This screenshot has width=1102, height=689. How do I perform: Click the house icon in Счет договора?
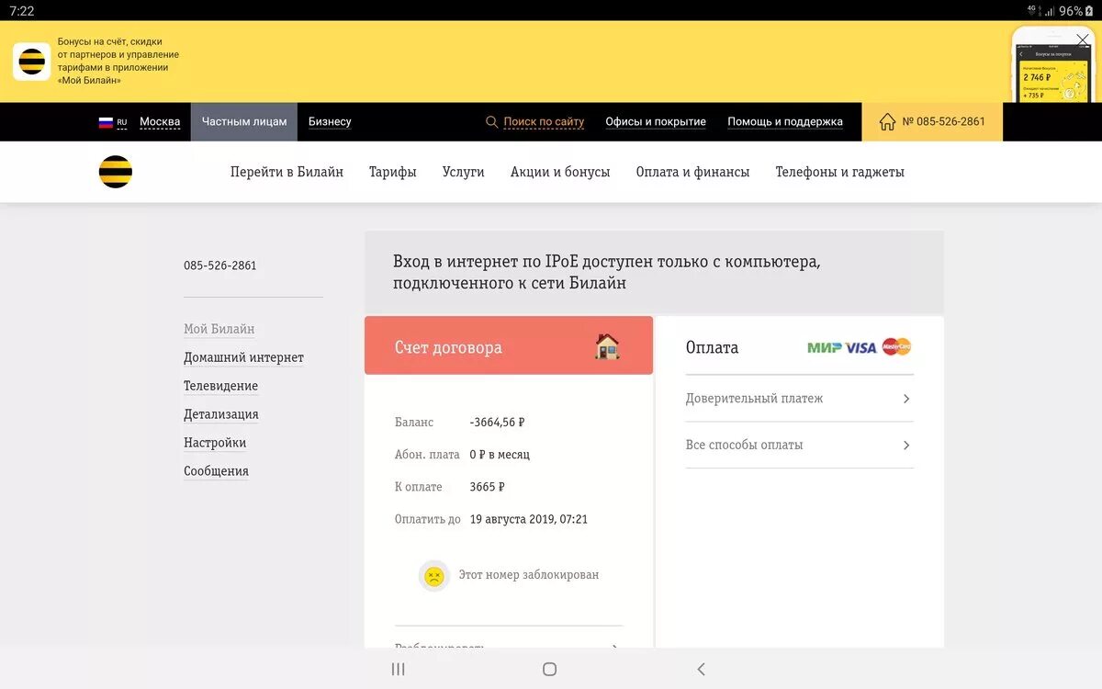607,346
